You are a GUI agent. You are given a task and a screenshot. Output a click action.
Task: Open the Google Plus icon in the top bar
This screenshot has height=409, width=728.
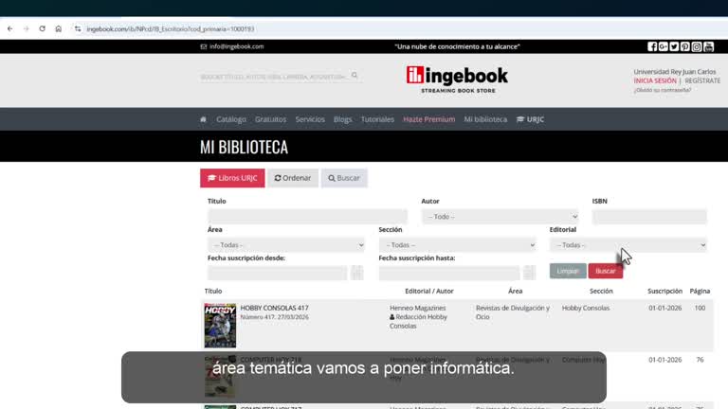(x=663, y=46)
